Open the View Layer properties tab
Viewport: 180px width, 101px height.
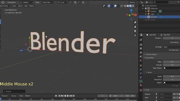[141, 52]
